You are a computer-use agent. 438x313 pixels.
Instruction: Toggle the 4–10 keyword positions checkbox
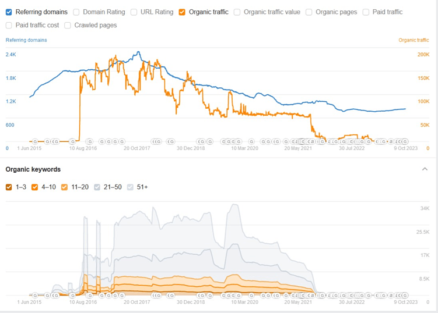tap(34, 187)
